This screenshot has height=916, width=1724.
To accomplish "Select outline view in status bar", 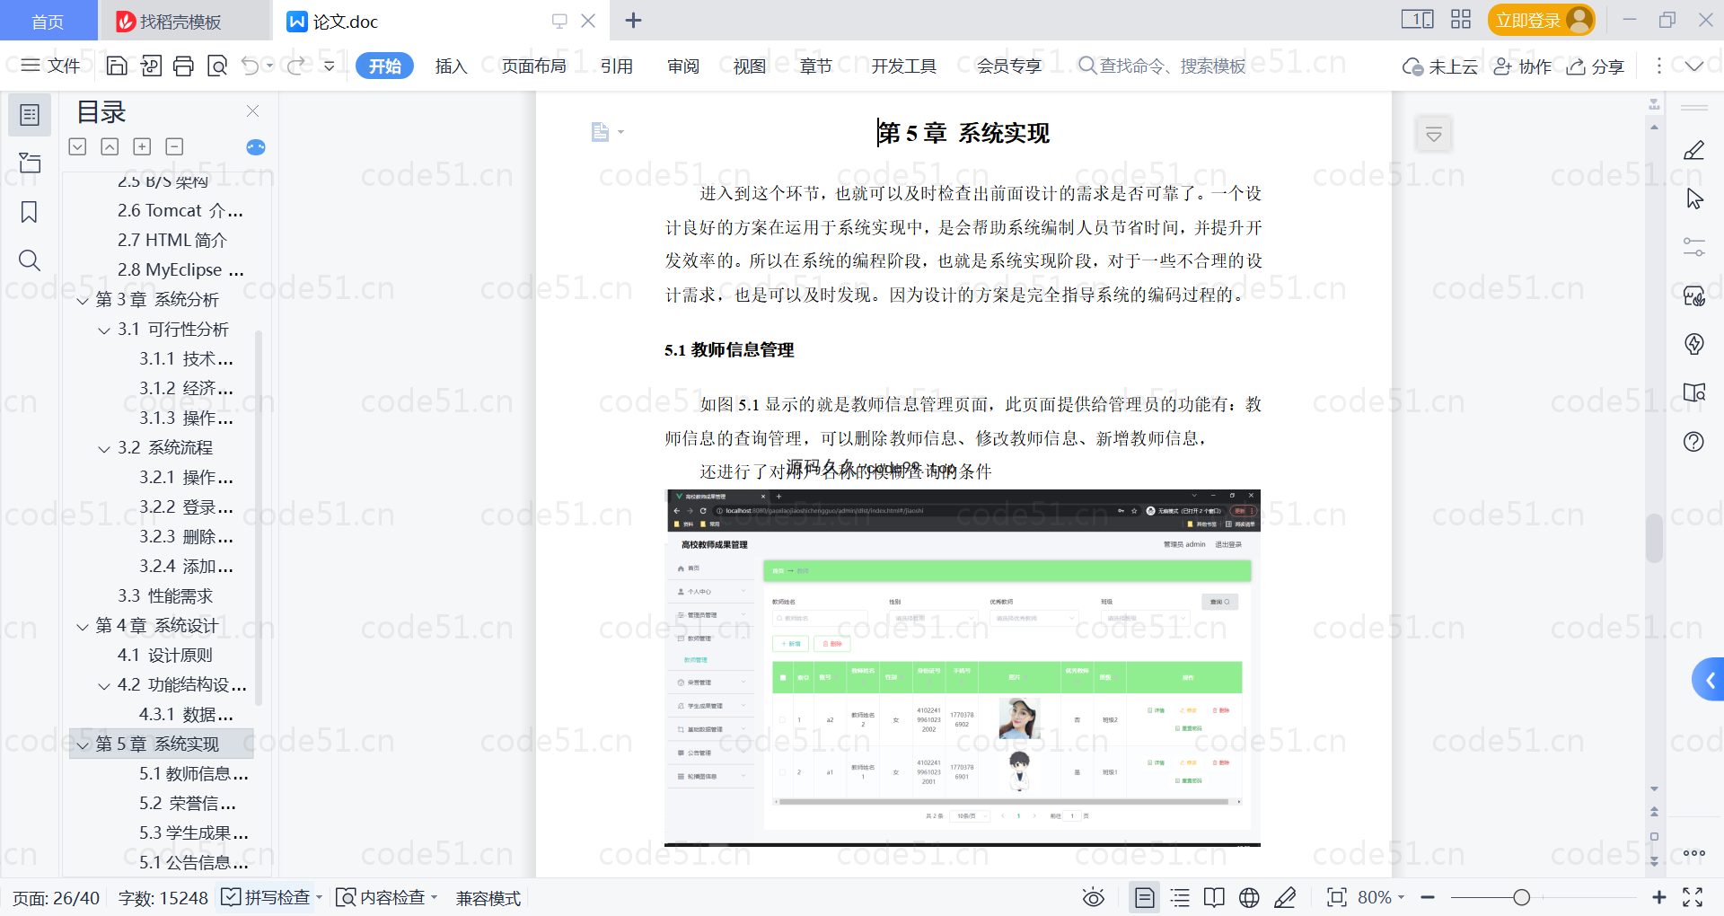I will click(x=1180, y=897).
